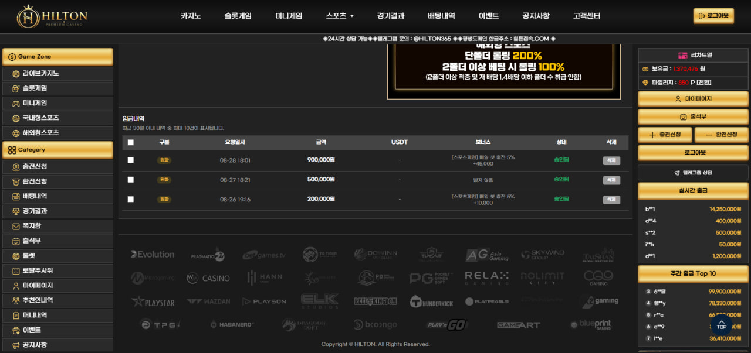Click the 로그아웃 button at top right
This screenshot has height=353, width=751.
(x=713, y=16)
